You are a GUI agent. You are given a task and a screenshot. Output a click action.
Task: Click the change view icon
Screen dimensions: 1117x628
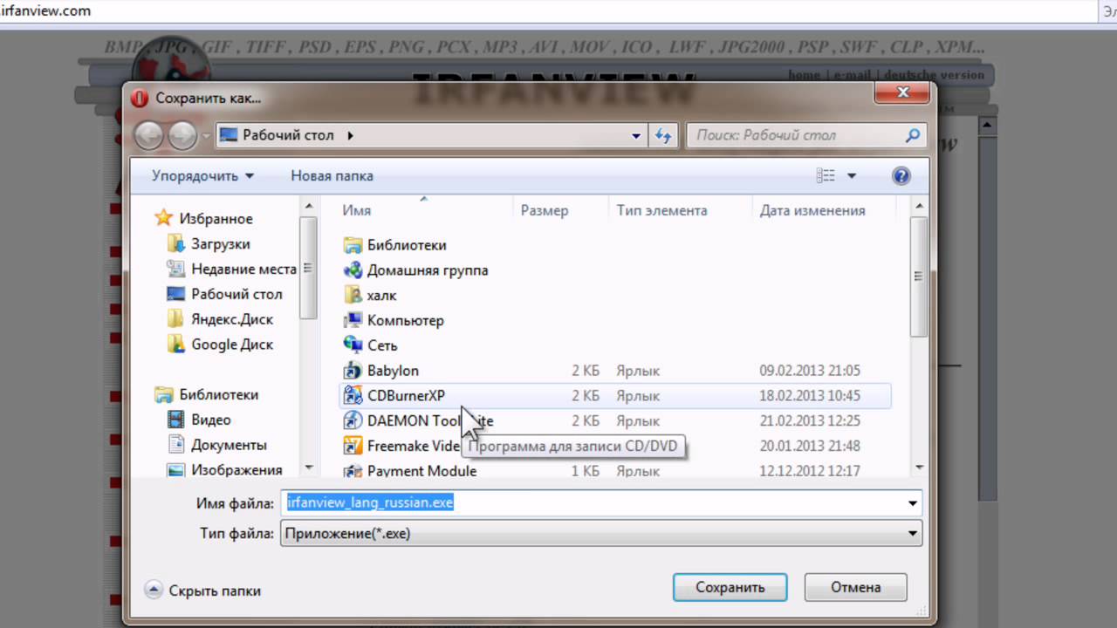coord(826,176)
